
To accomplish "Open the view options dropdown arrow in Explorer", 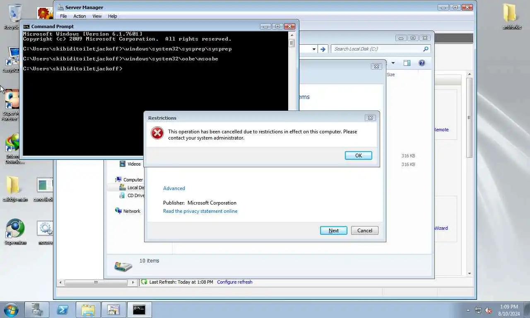I will (x=393, y=63).
